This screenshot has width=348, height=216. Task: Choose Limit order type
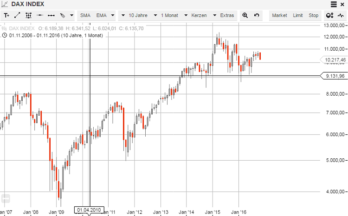(297, 15)
